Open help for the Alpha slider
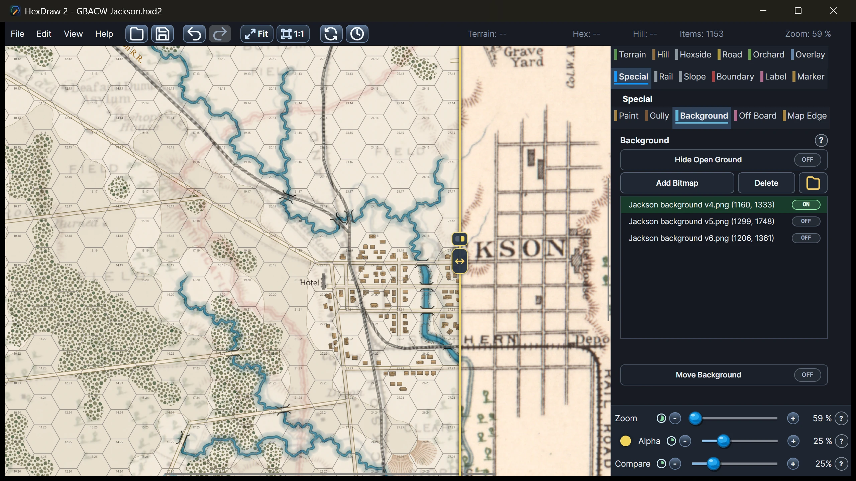This screenshot has width=856, height=481. (x=841, y=441)
